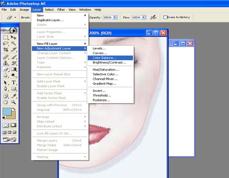Switch to Standard Screen mode
Screen dimensions: 229x178
tap(5, 132)
